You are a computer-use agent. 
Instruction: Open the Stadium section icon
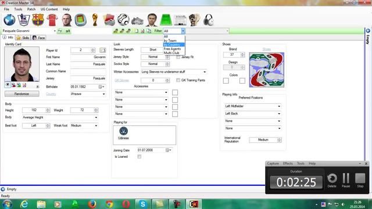pos(80,20)
